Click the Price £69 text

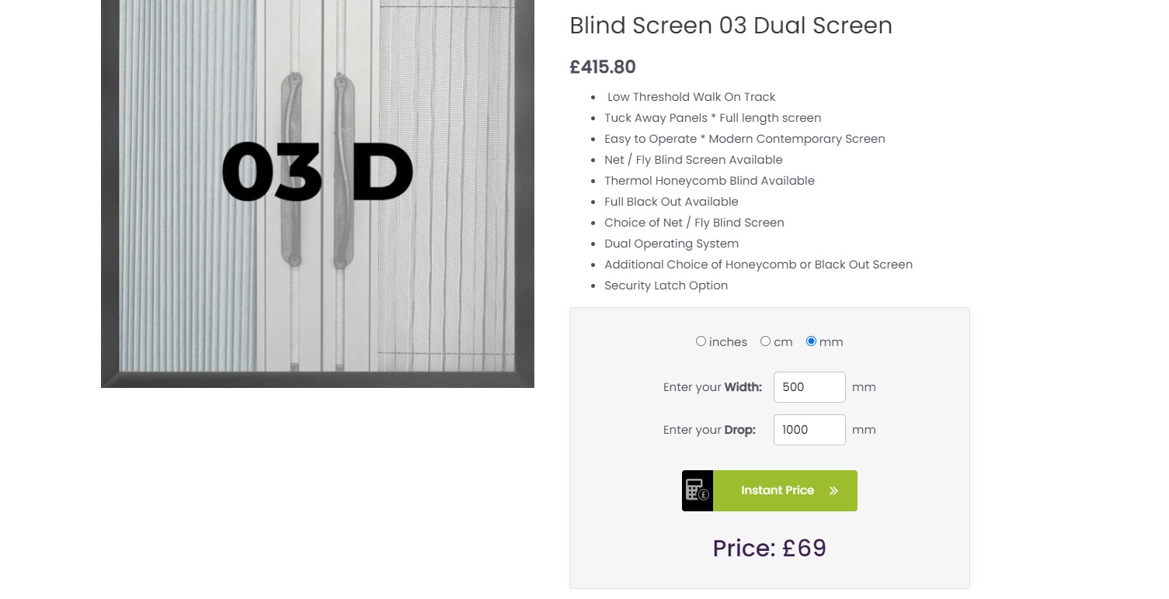click(769, 548)
